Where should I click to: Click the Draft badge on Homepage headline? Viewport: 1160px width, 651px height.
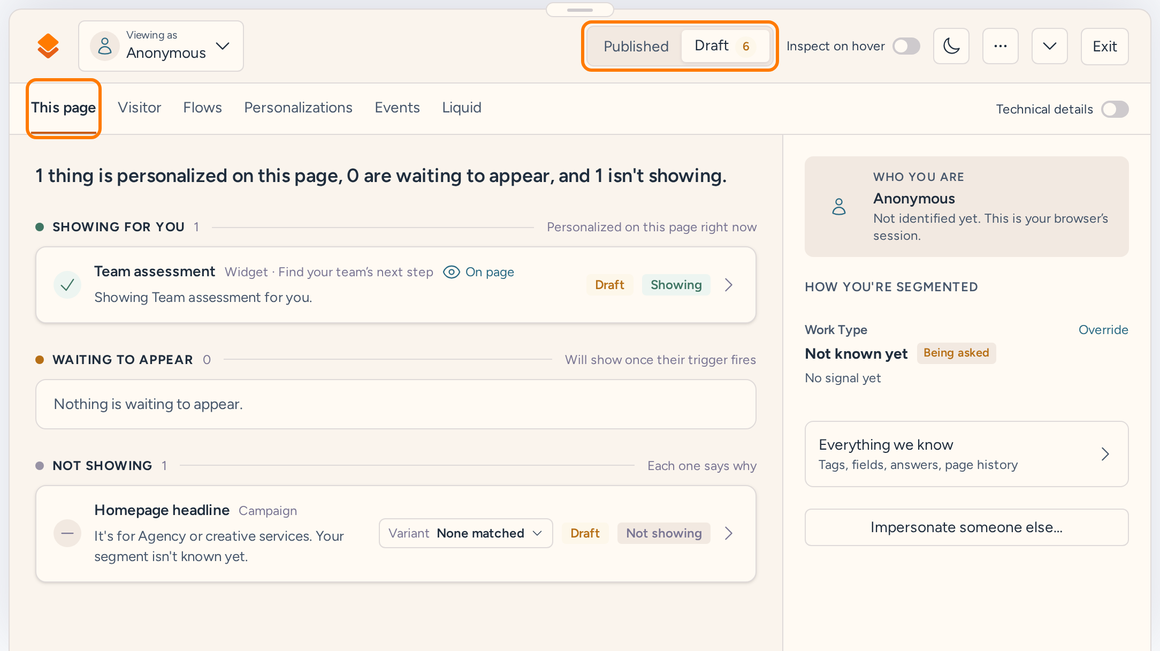[x=585, y=533]
